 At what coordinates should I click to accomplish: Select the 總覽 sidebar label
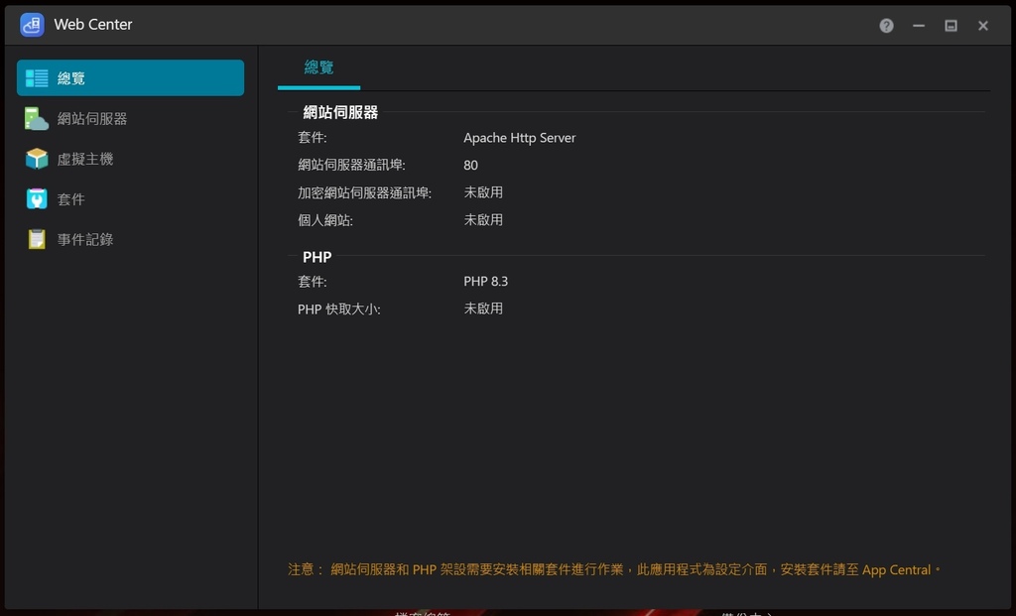[71, 78]
